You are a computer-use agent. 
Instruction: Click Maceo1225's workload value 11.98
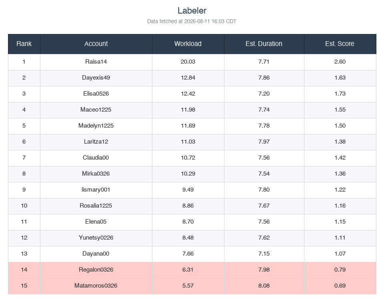(x=188, y=110)
